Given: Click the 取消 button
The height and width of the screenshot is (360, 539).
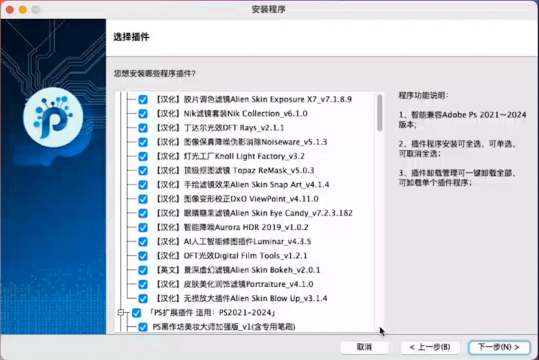Looking at the screenshot, I should point(364,347).
